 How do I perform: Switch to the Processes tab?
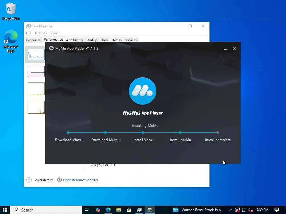pos(33,40)
